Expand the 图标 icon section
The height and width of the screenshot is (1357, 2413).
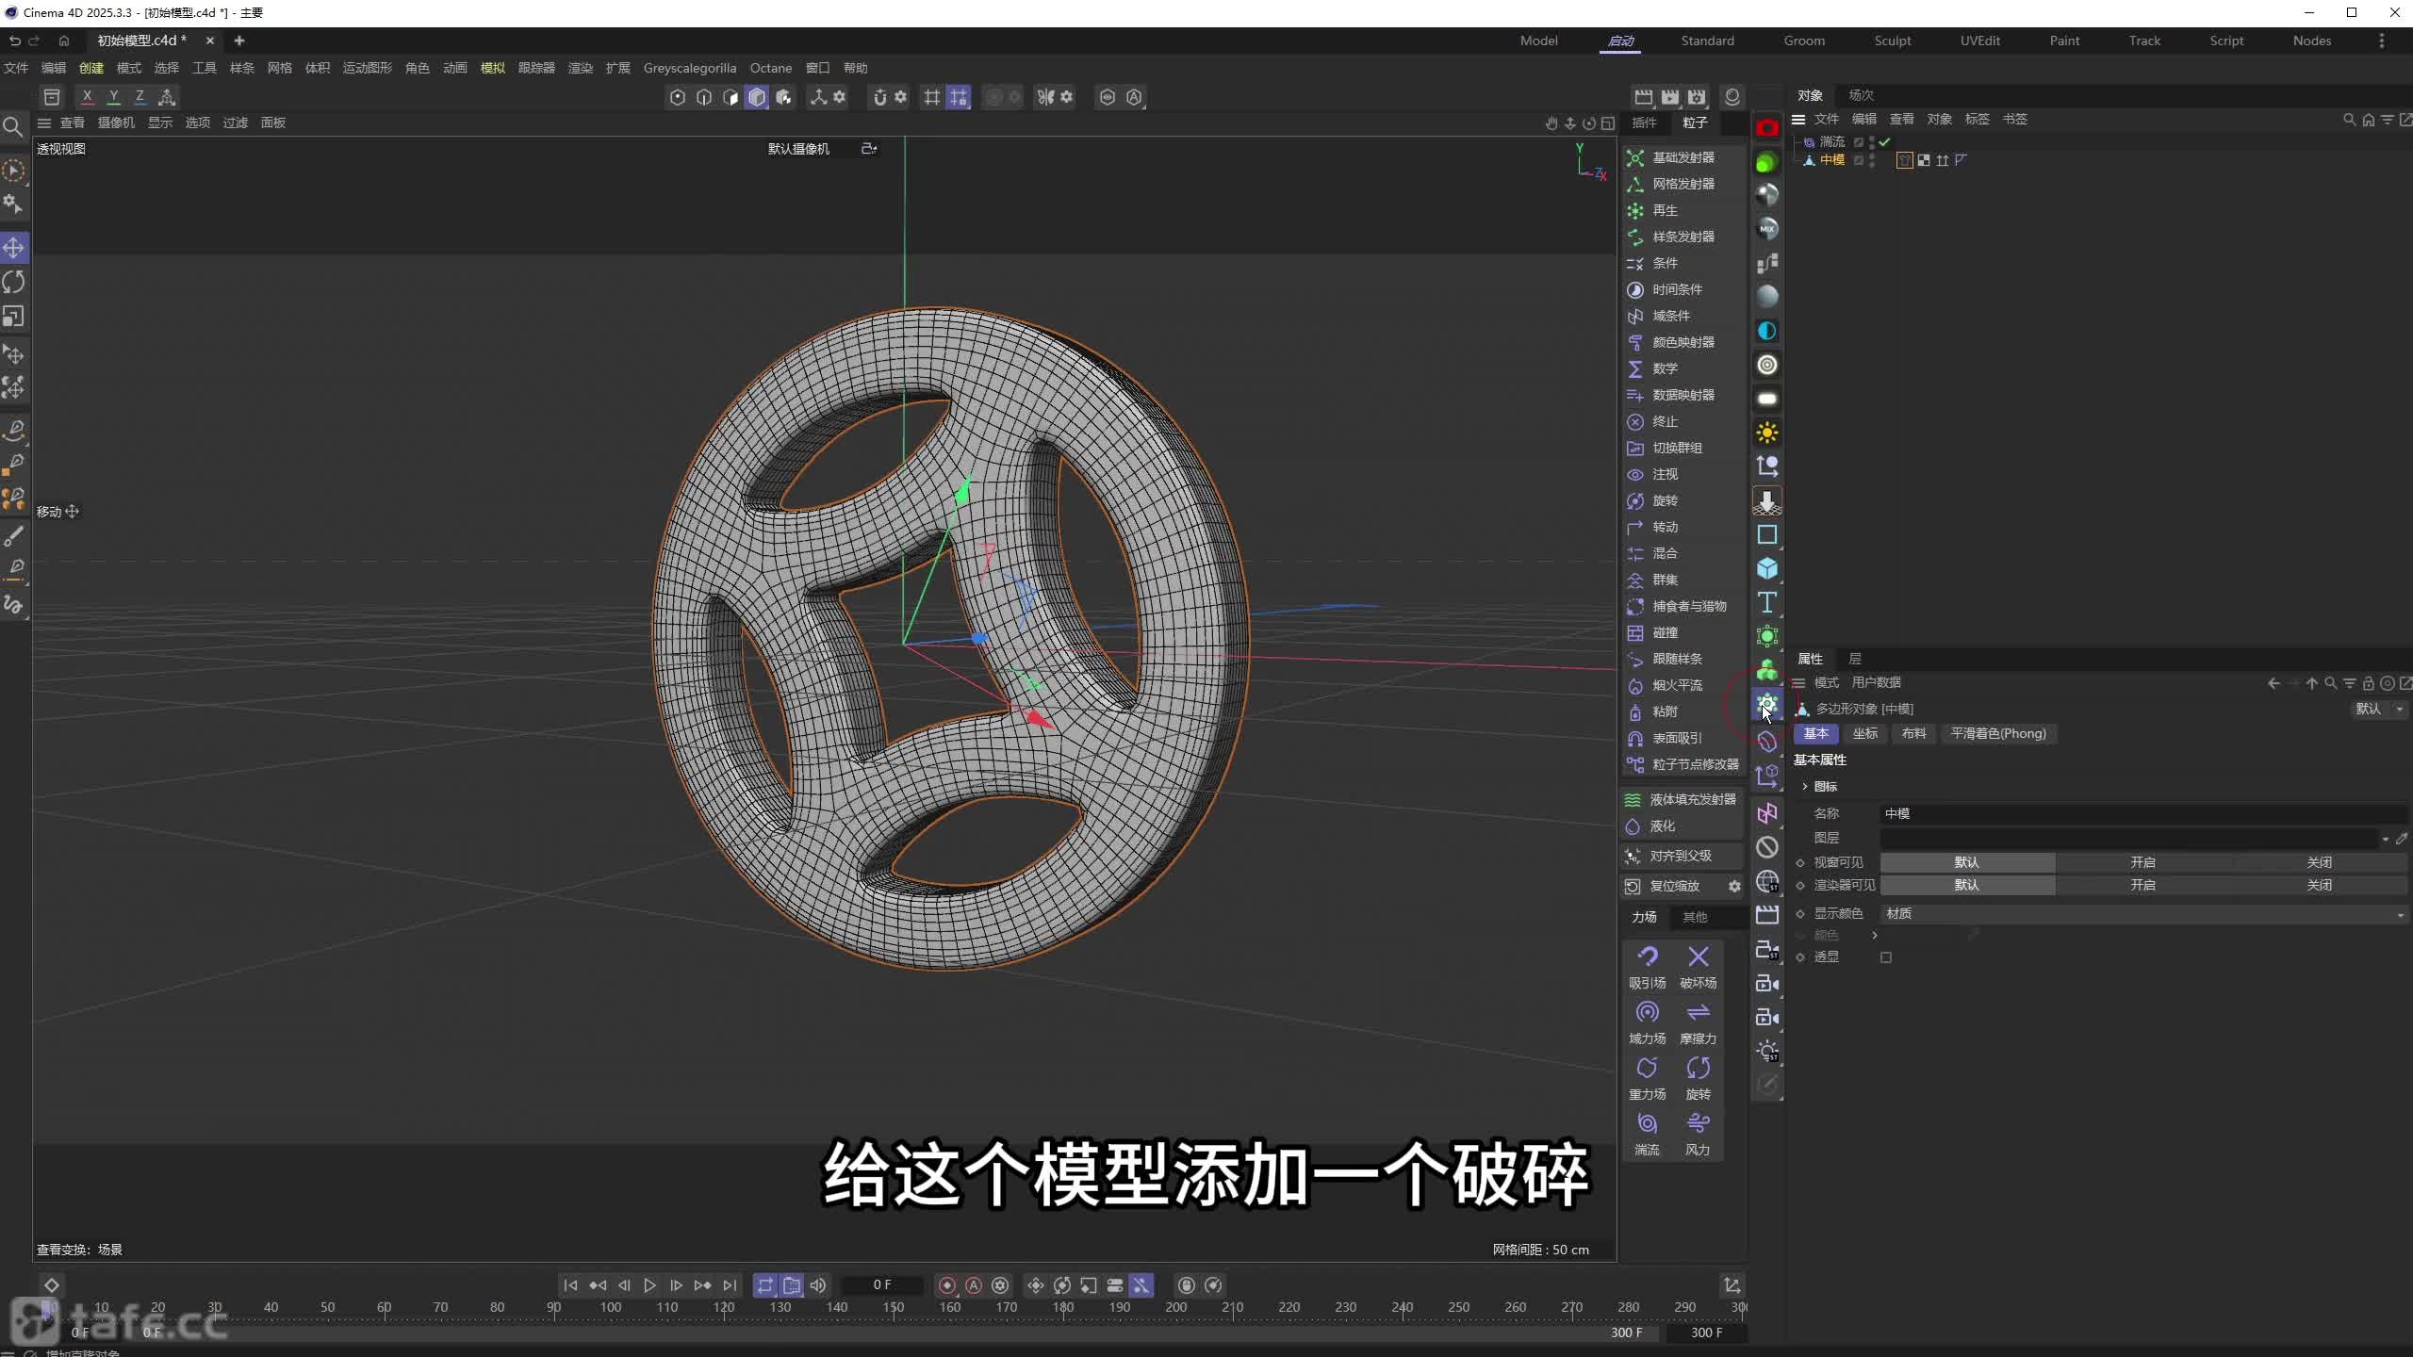[x=1805, y=786]
